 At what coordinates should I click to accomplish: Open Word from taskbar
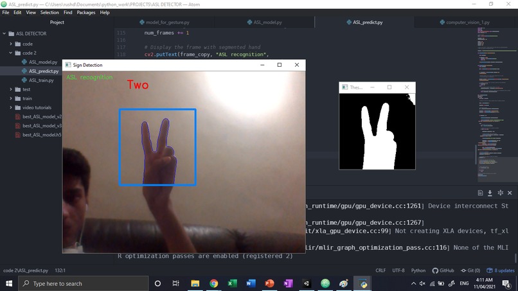click(x=251, y=284)
